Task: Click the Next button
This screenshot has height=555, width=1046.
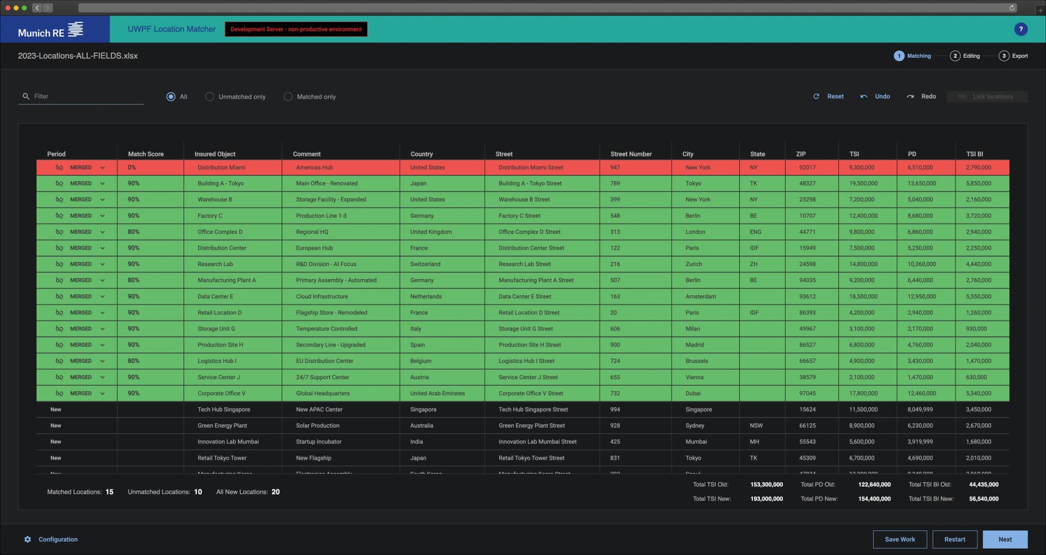Action: click(1005, 539)
